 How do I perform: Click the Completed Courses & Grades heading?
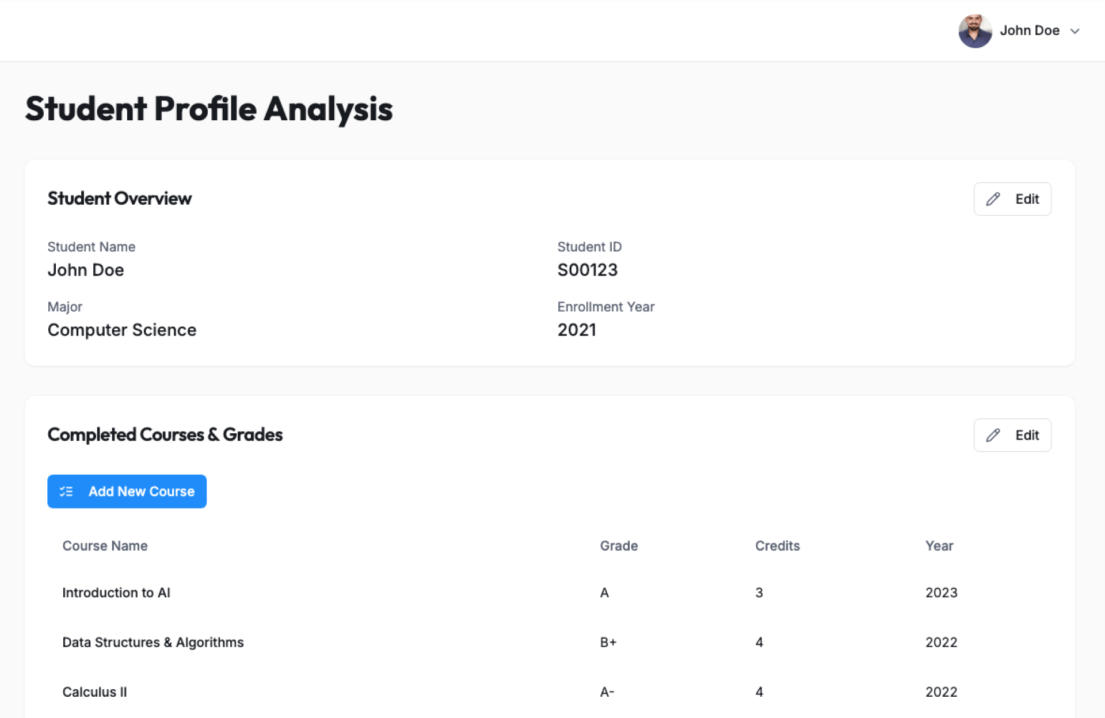[165, 435]
